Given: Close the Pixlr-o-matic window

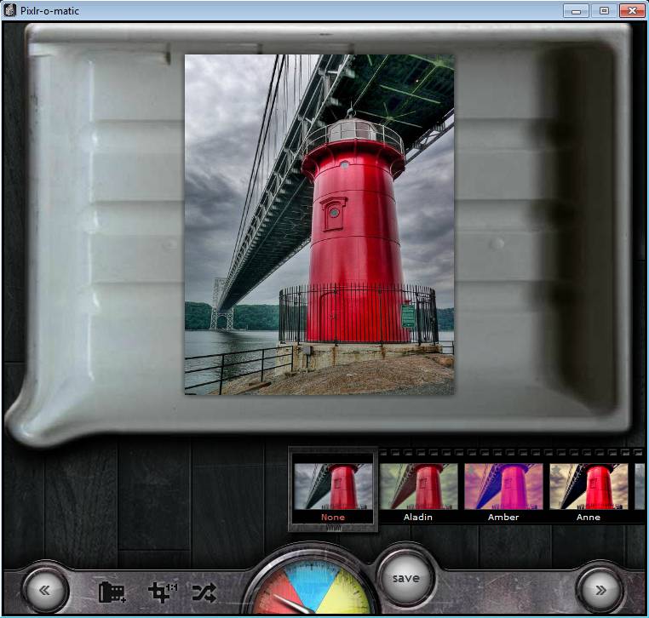Looking at the screenshot, I should tap(632, 11).
